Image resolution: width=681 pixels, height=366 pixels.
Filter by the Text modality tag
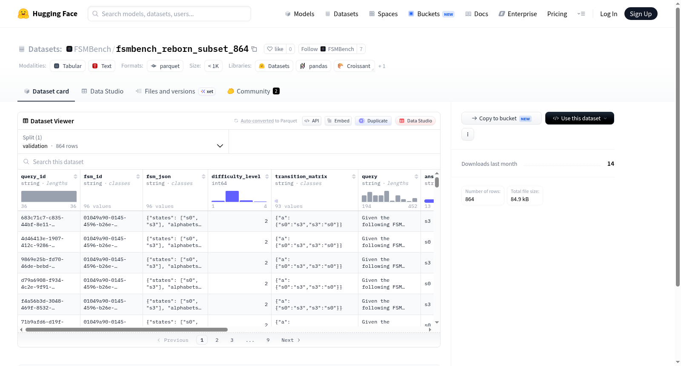tap(102, 66)
